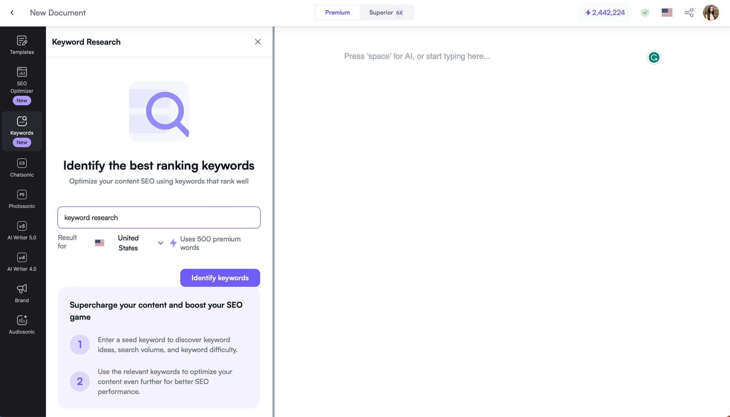
Task: Click the share icon in the toolbar
Action: [689, 12]
